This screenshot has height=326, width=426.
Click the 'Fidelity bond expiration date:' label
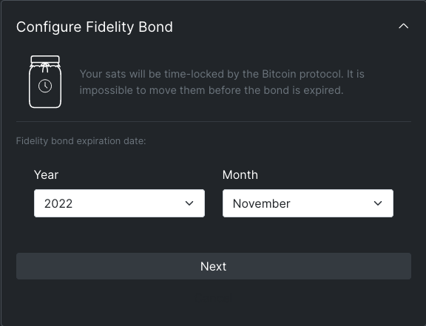point(81,141)
